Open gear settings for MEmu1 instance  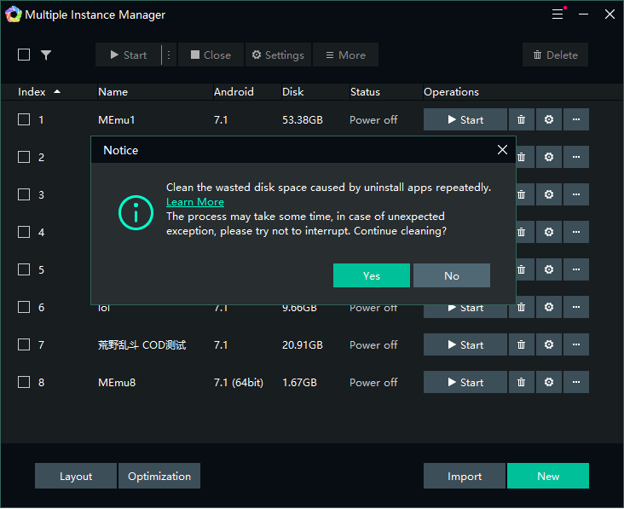click(548, 120)
